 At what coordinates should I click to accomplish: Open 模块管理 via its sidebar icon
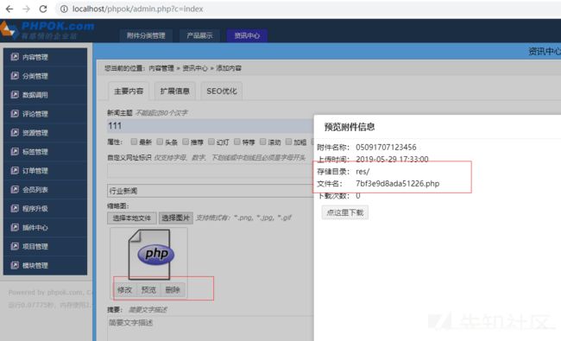(x=15, y=265)
